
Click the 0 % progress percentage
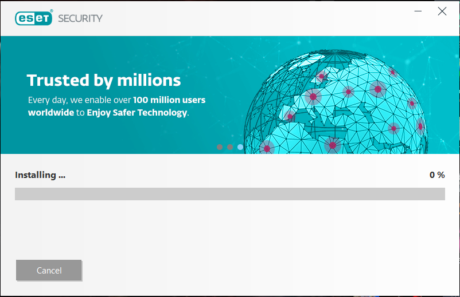point(437,175)
